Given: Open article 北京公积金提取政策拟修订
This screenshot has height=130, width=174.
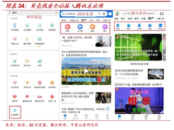Looking at the screenshot, I should (x=139, y=74).
